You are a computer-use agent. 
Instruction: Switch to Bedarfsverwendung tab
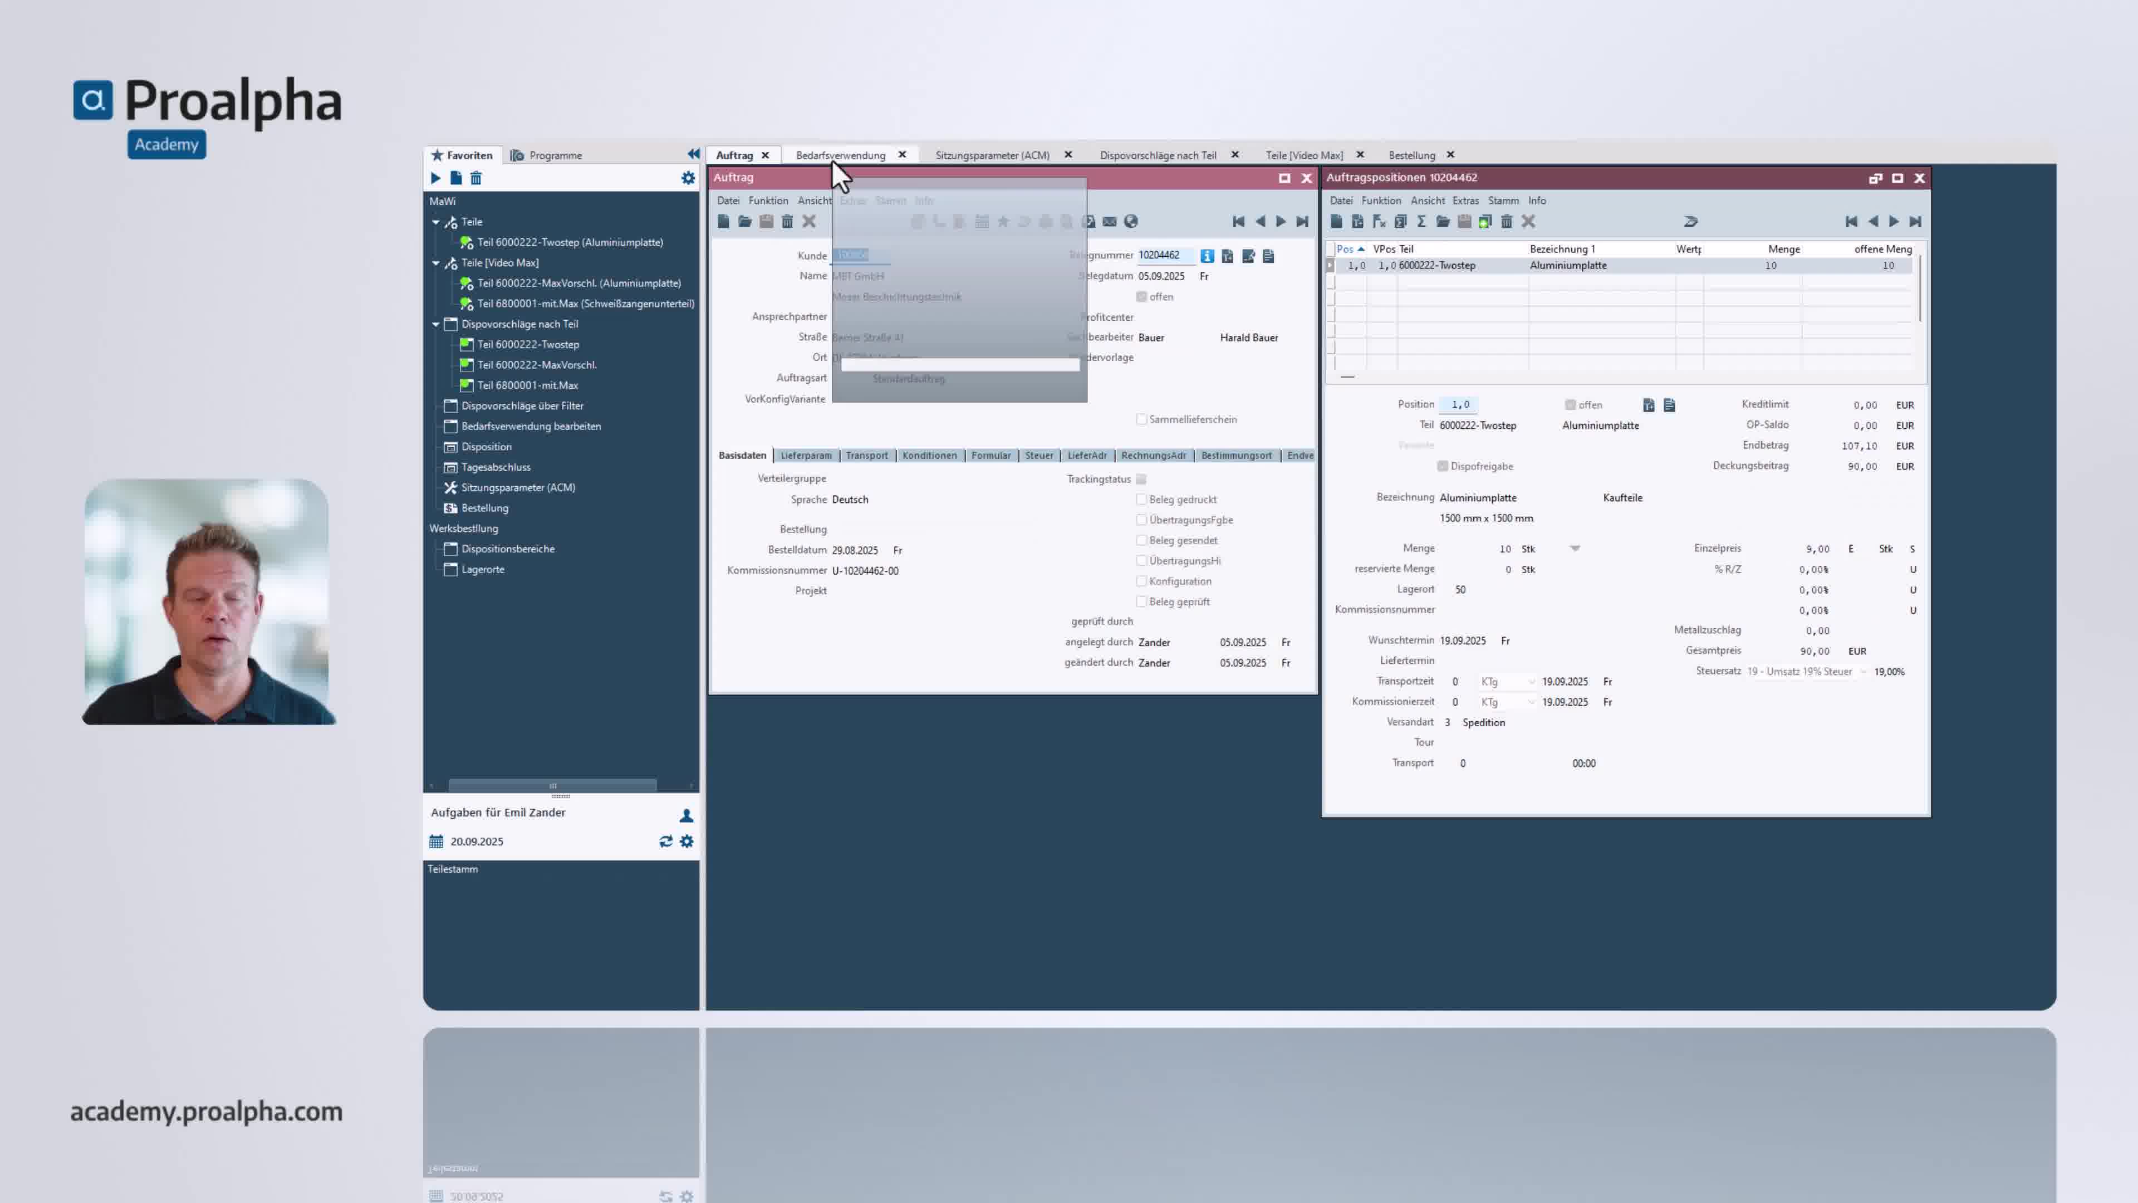click(841, 155)
